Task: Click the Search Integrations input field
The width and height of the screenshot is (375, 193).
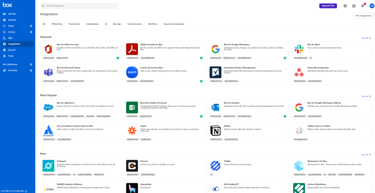Action: pos(79,6)
